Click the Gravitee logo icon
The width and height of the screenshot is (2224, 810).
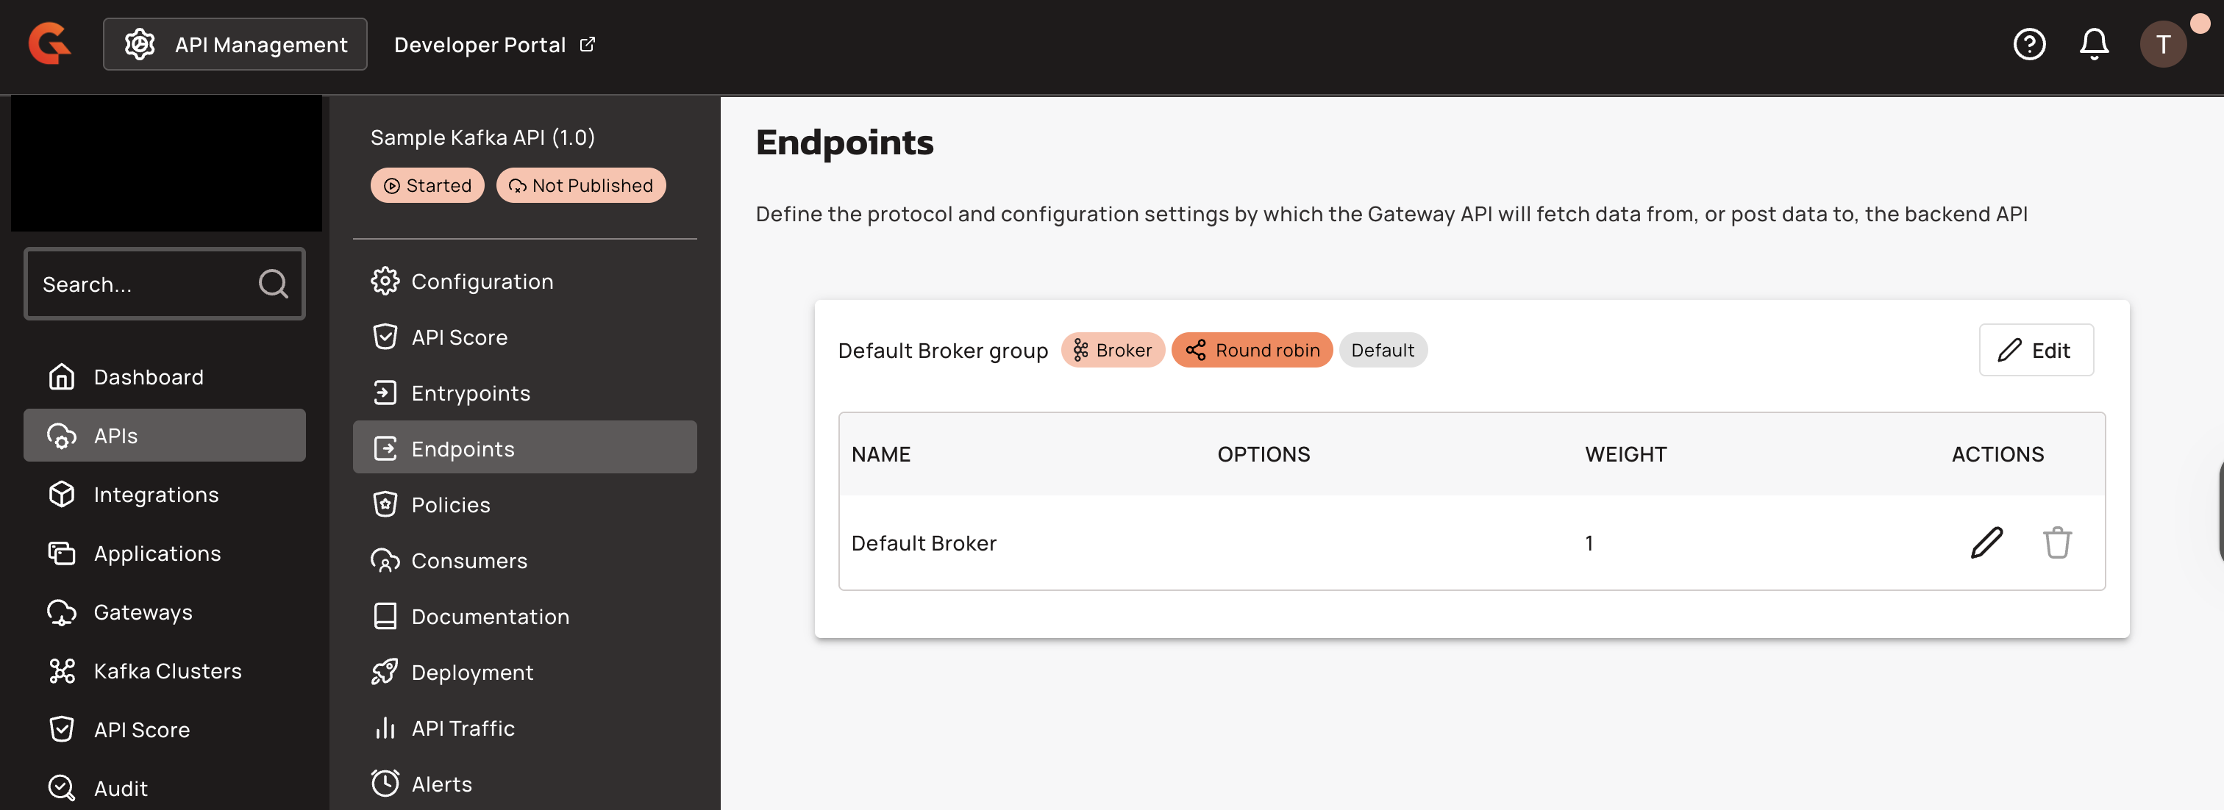pyautogui.click(x=49, y=44)
